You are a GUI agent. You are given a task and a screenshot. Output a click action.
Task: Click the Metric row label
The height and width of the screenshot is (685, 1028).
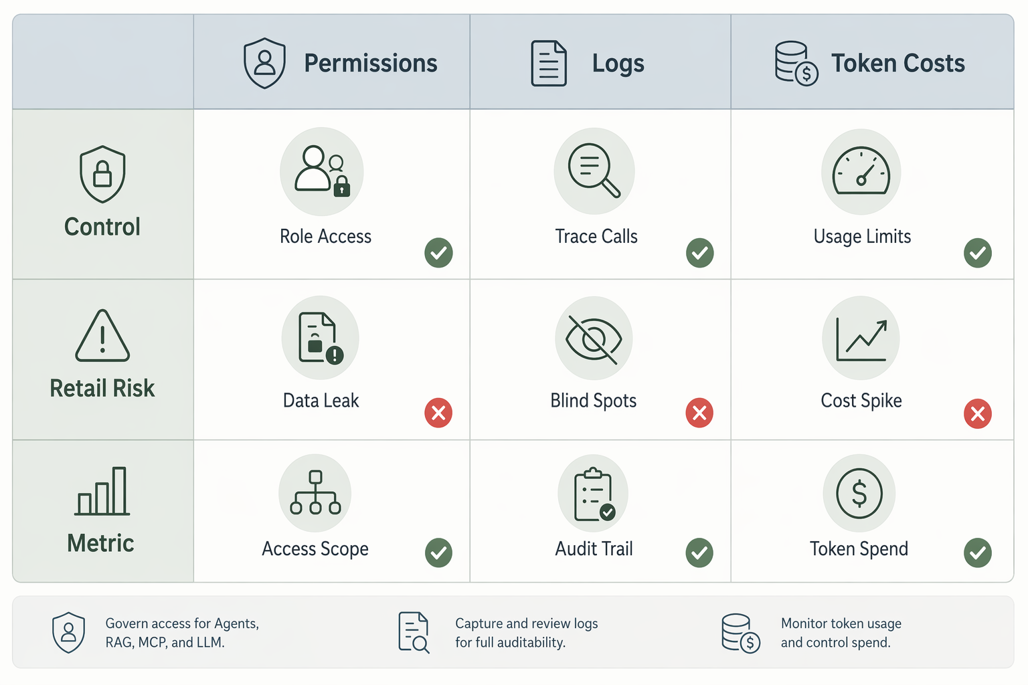(101, 543)
